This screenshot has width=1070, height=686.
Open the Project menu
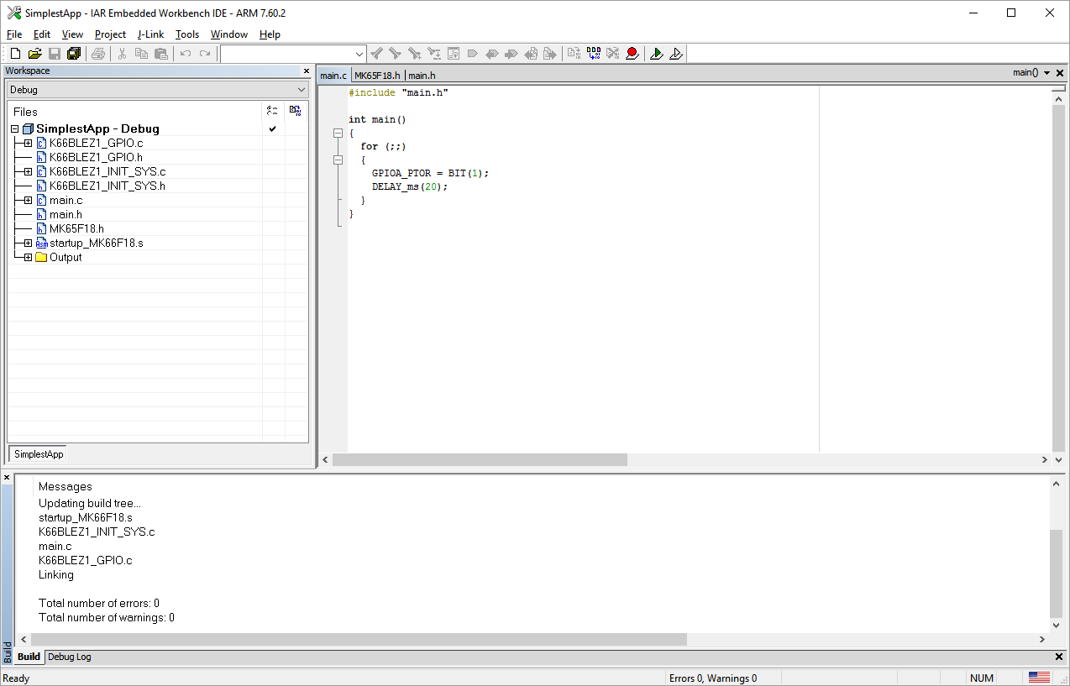point(110,34)
